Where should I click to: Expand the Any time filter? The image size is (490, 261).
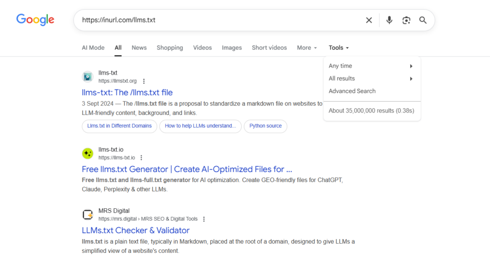371,66
